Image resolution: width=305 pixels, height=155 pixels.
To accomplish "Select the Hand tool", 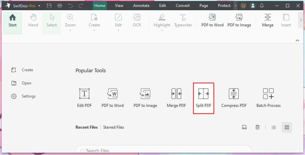I will point(33,20).
